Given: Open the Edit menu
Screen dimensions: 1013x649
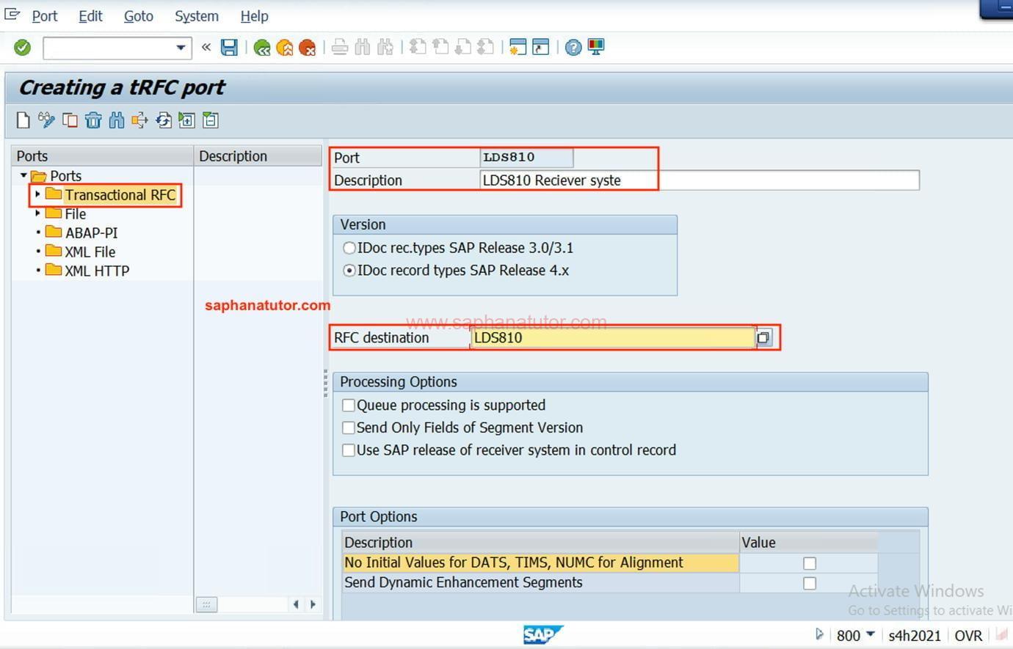Looking at the screenshot, I should pyautogui.click(x=91, y=16).
